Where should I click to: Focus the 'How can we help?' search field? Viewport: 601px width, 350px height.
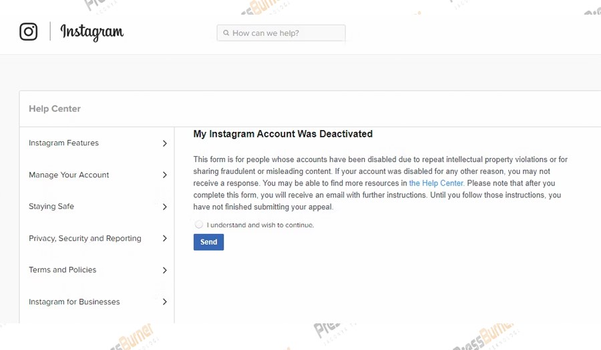click(x=284, y=33)
